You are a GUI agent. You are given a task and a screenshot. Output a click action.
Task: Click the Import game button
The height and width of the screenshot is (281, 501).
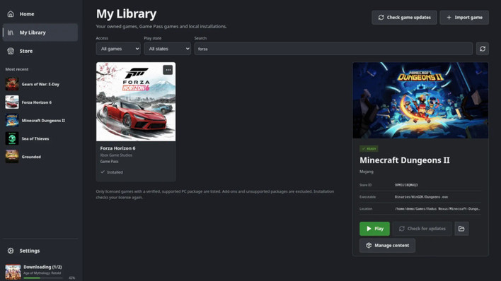[464, 18]
